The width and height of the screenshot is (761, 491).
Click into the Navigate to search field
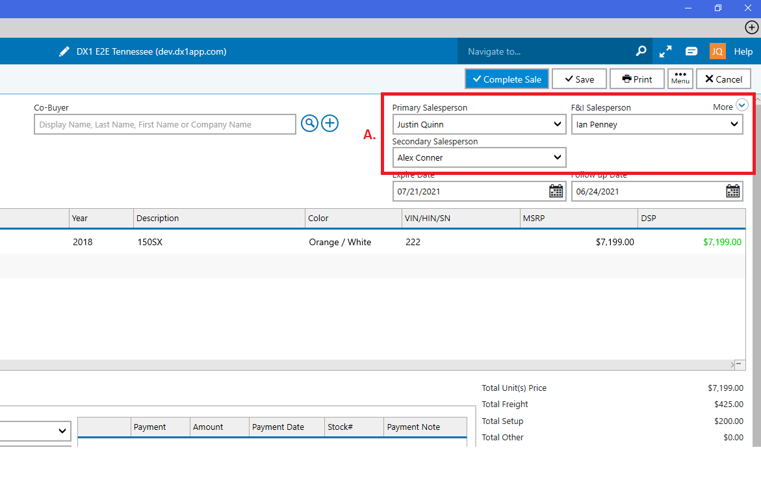click(x=546, y=51)
